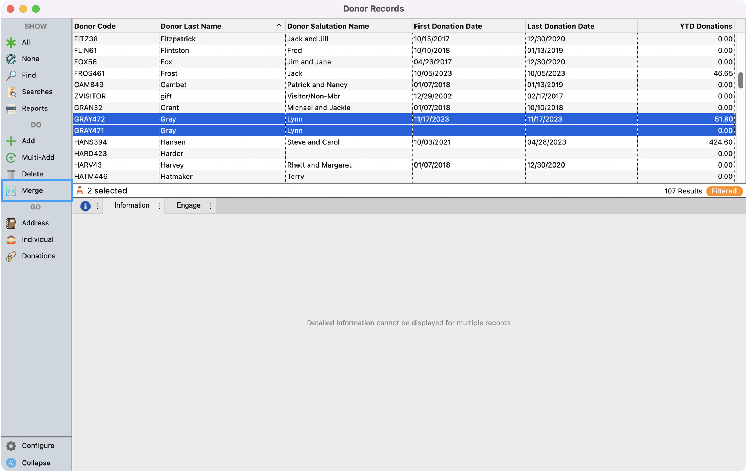This screenshot has height=471, width=746.
Task: Click the vertical scrollbar thumb in donor list
Action: (741, 80)
